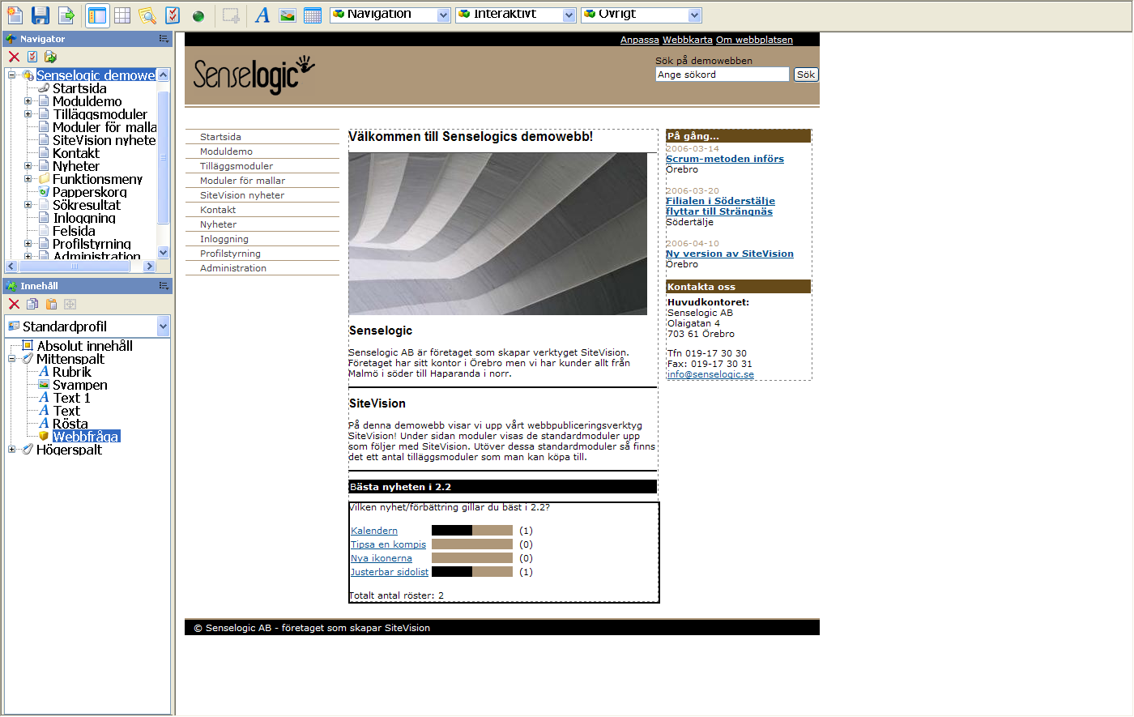Expand the Högerspalt node
Viewport: 1134px width, 717px height.
point(12,450)
